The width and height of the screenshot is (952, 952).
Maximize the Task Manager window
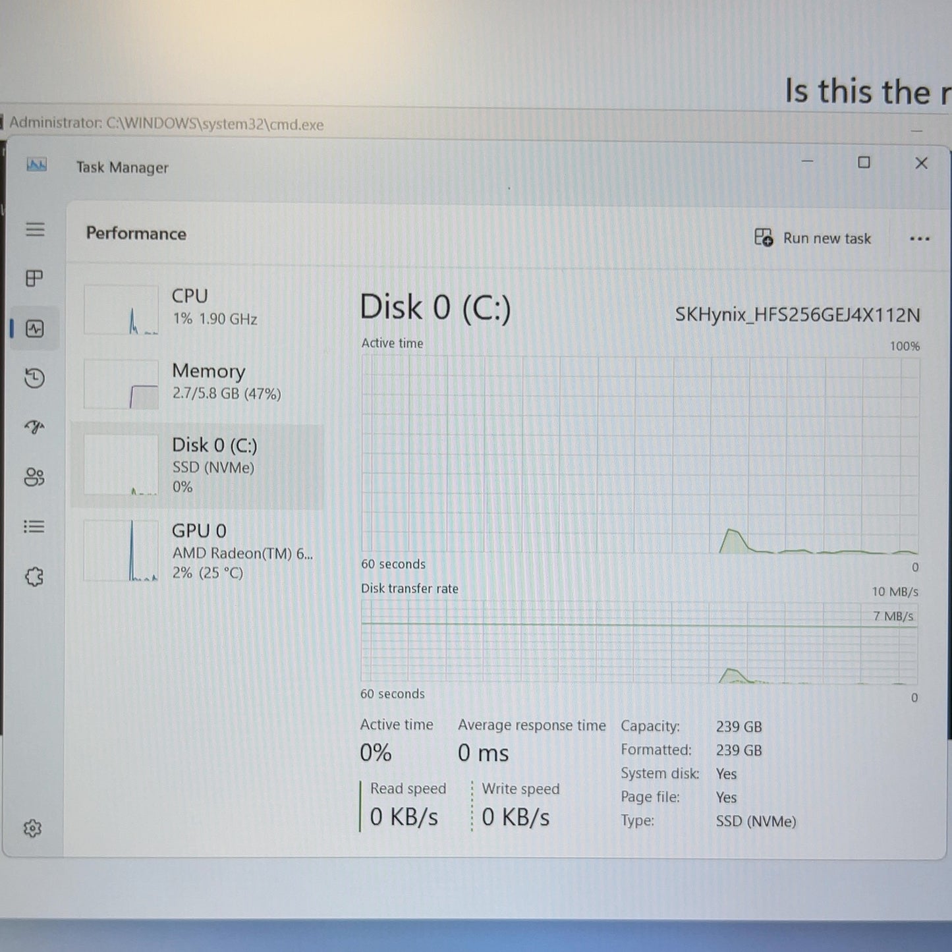coord(864,162)
